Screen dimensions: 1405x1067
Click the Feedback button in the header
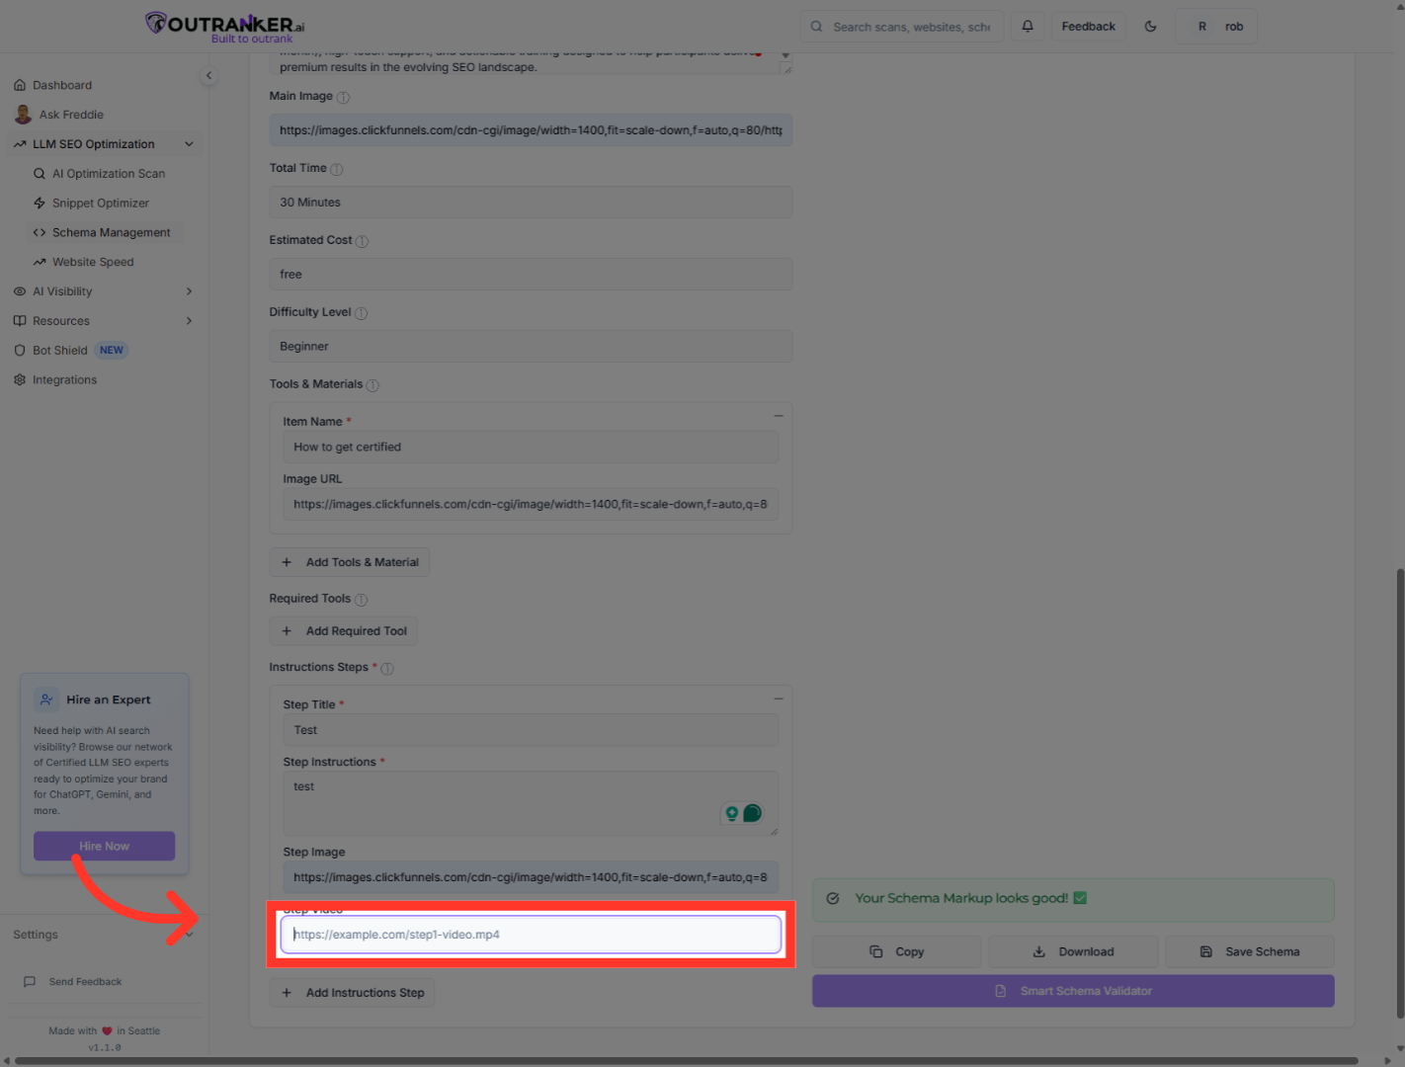tap(1088, 27)
